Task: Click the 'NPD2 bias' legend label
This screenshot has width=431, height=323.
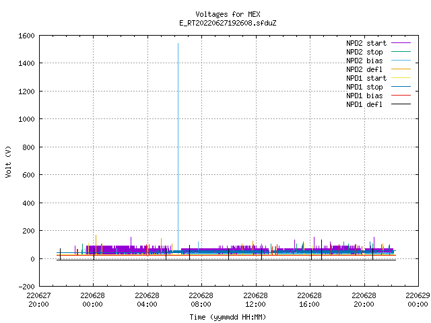Action: 364,61
